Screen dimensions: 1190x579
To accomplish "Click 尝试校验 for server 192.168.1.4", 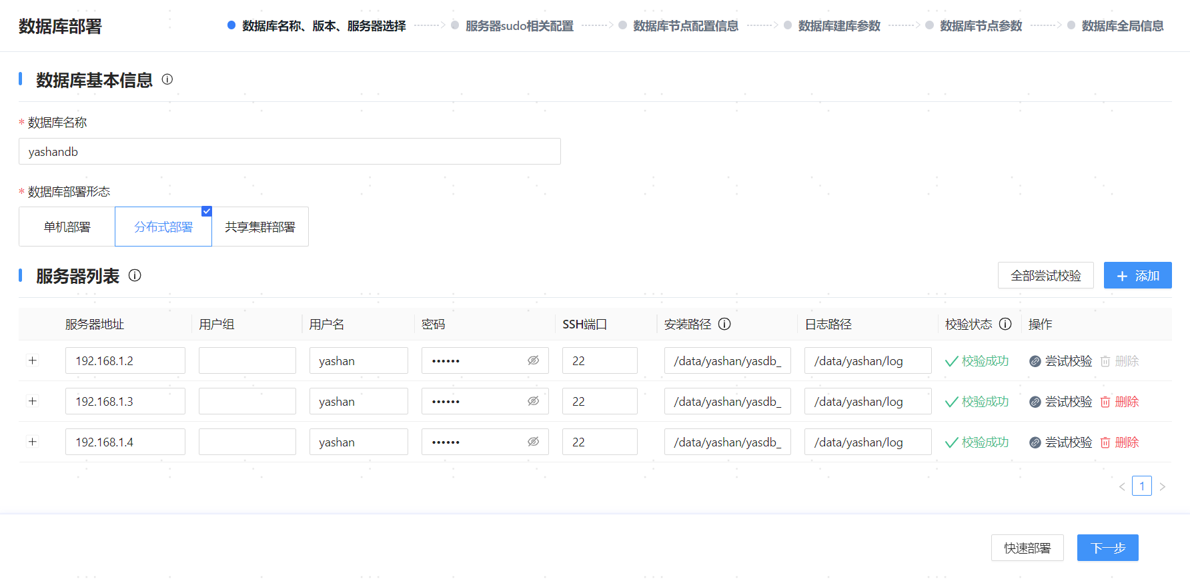I will pos(1061,442).
